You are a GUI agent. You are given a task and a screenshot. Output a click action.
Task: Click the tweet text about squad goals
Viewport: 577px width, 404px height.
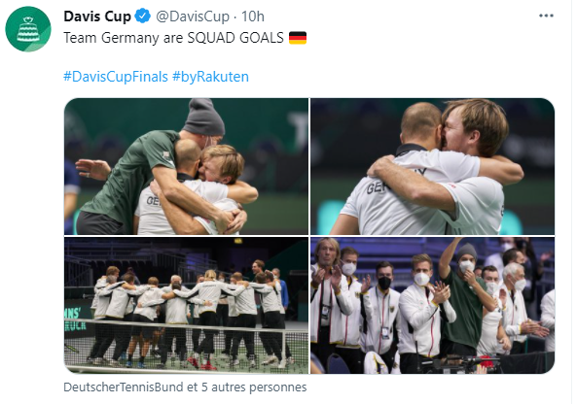tap(173, 38)
